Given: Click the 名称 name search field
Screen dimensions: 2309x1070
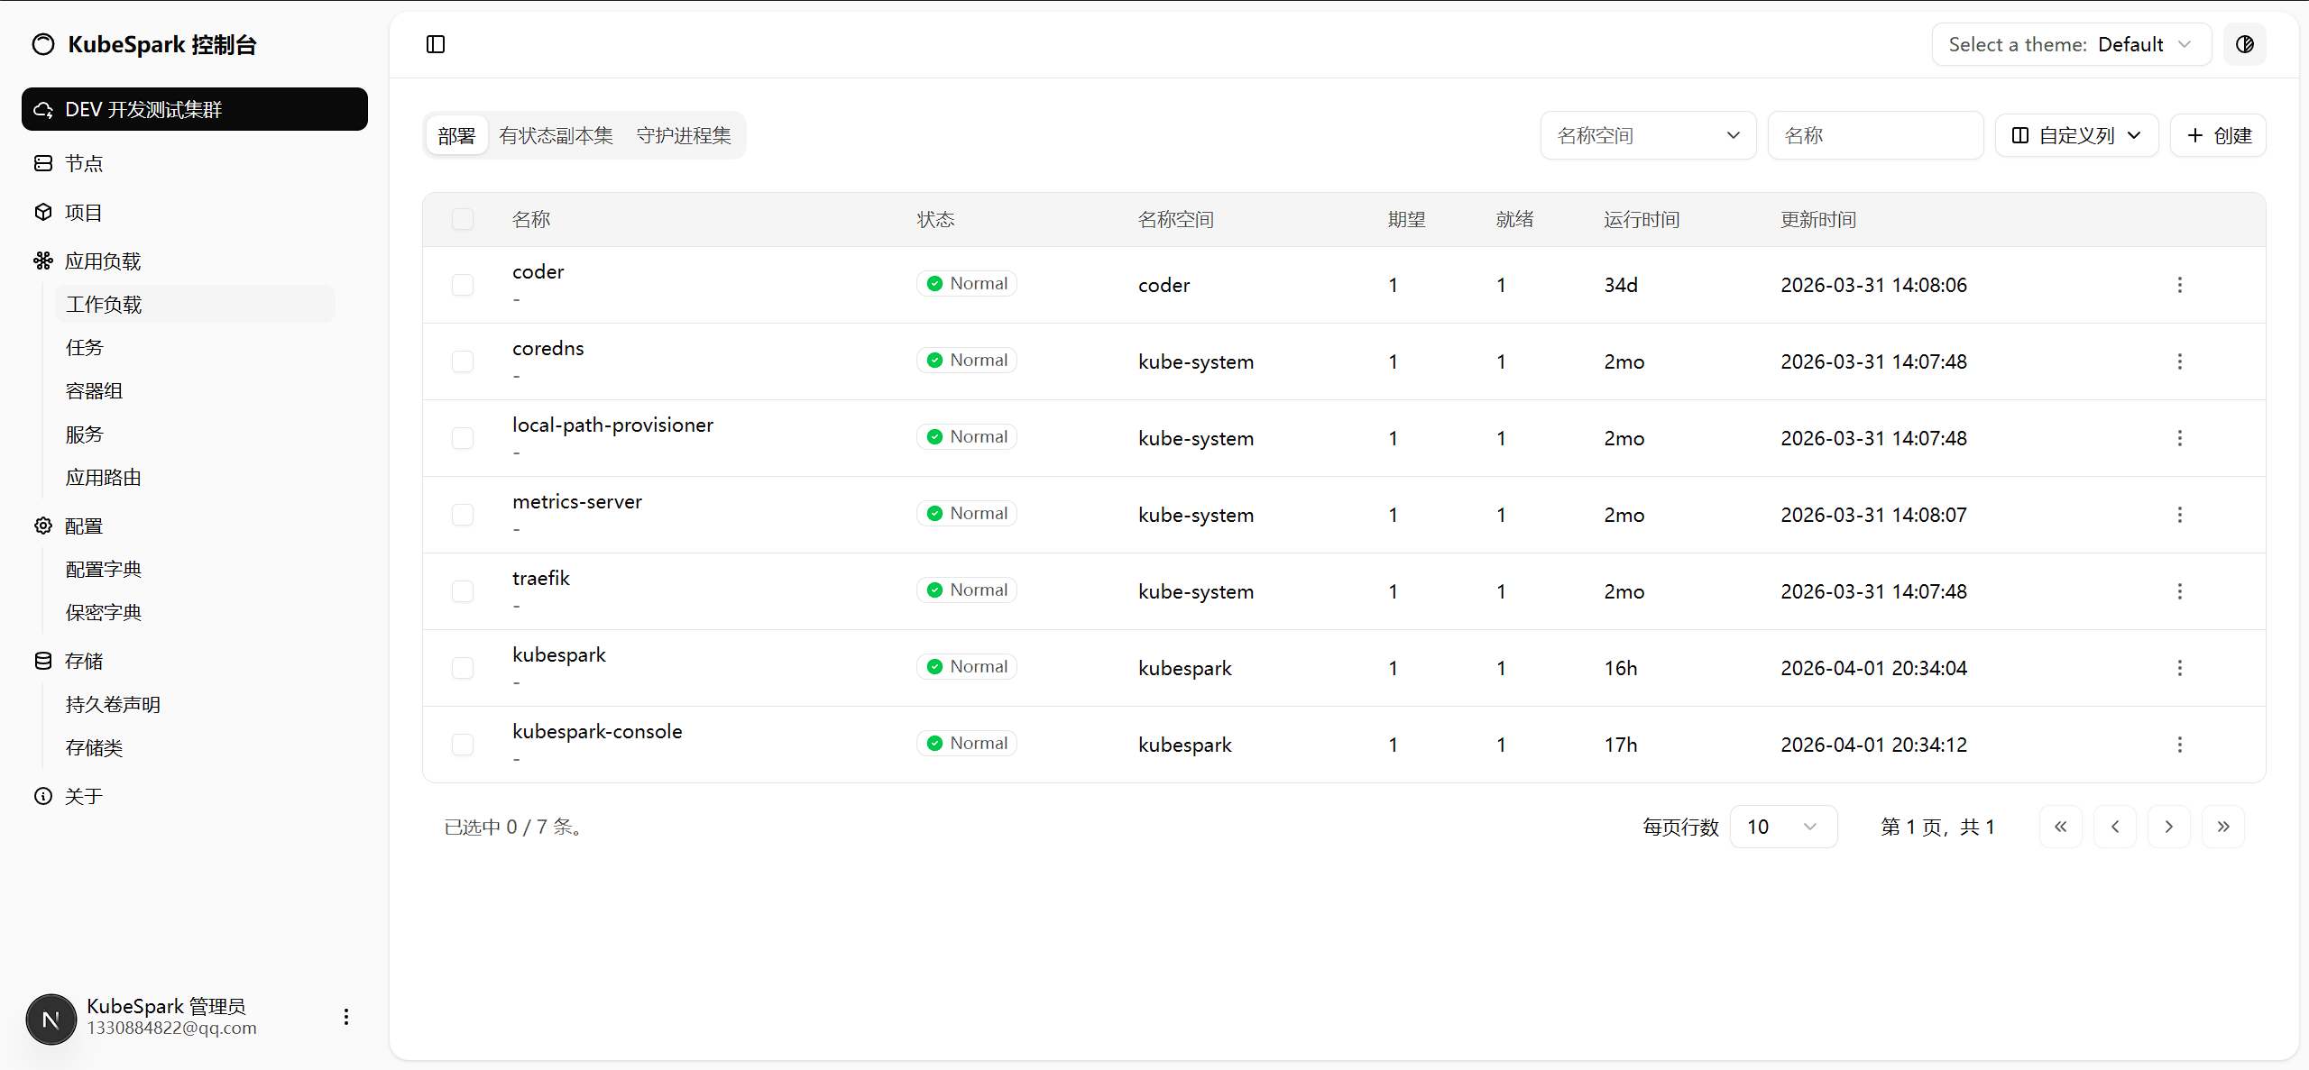Looking at the screenshot, I should coord(1875,135).
